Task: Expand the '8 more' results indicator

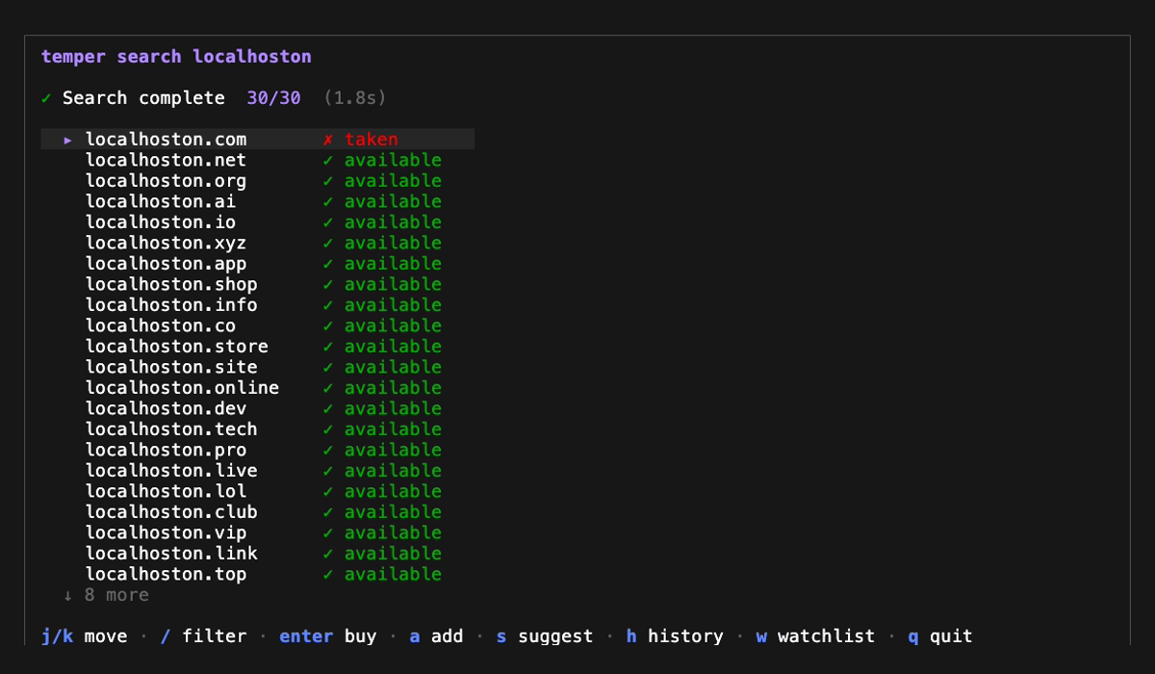Action: [106, 595]
